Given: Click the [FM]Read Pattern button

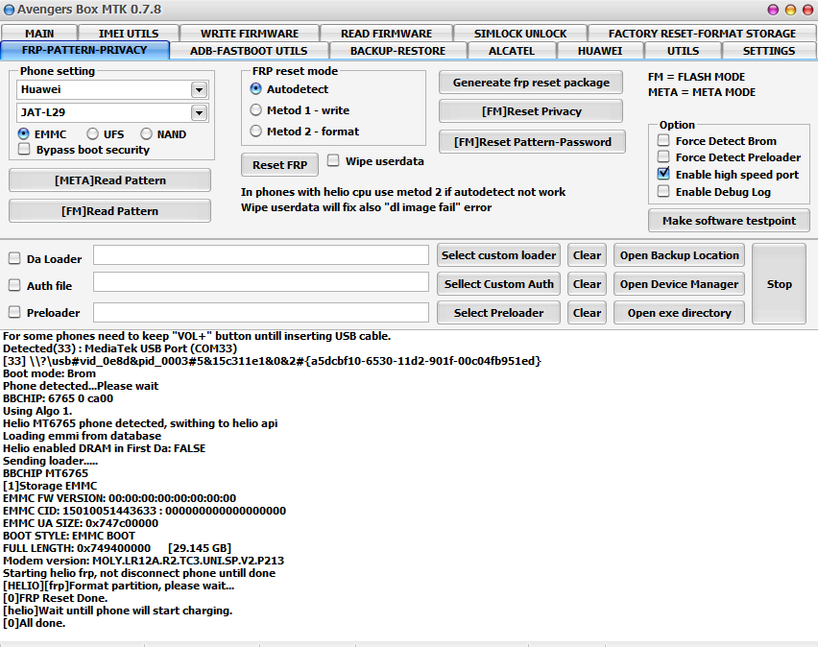Looking at the screenshot, I should (110, 211).
